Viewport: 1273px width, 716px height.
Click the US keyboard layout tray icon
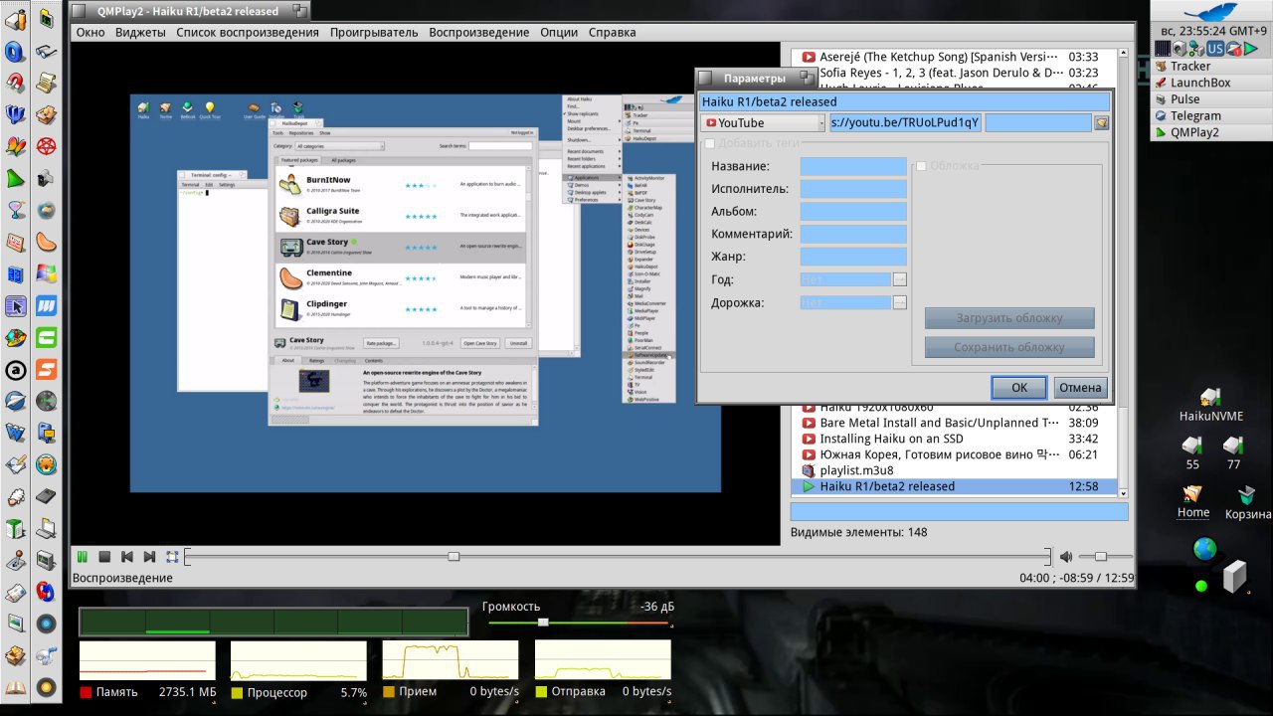[x=1215, y=49]
